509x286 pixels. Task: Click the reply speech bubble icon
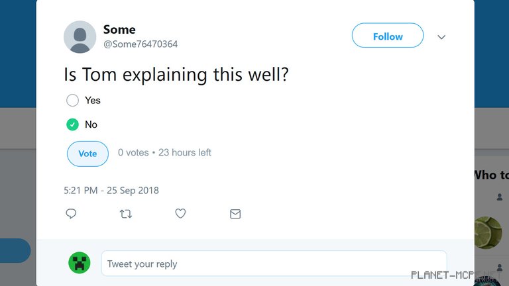(x=72, y=214)
